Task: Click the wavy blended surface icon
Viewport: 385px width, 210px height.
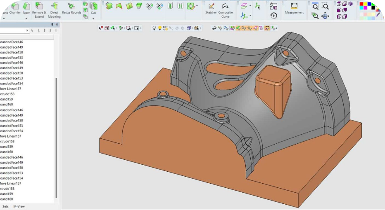Action: click(129, 6)
